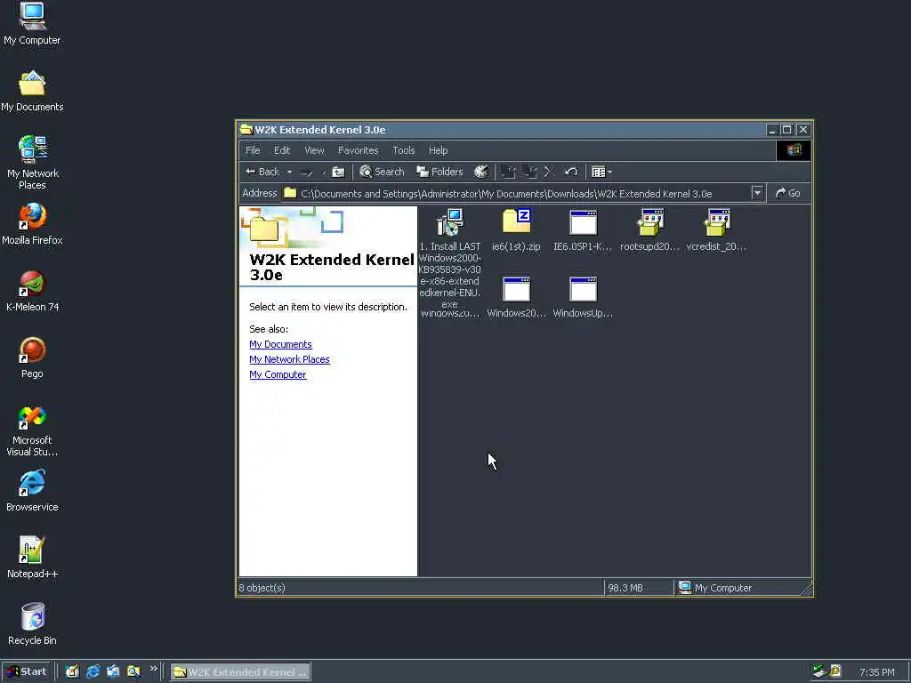Click the address bar path field
Screen dimensions: 911x683
click(517, 193)
